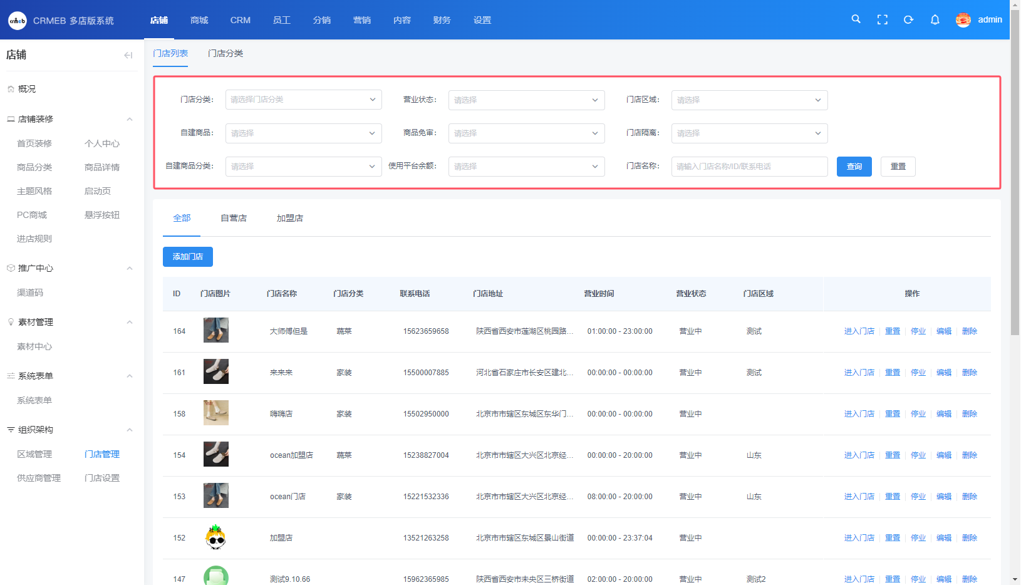This screenshot has width=1021, height=585.
Task: Switch to the 门店列表 tab
Action: pos(170,54)
